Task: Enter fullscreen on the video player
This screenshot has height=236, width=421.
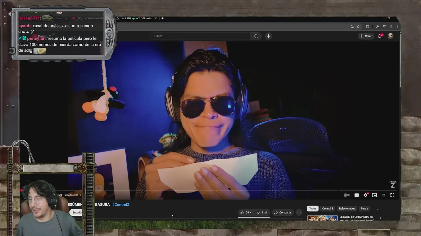Action: [392, 195]
